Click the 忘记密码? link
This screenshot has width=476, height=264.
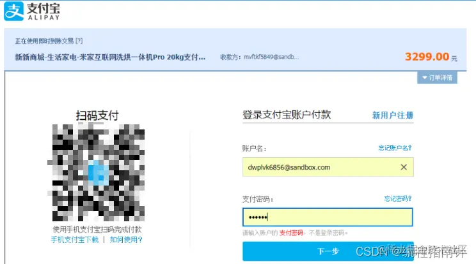click(398, 199)
